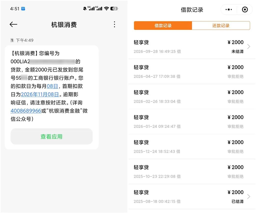Tap the 审批拒绝 status on 2026-01-24 record
Screen dimensions: 256x213
tap(235, 127)
